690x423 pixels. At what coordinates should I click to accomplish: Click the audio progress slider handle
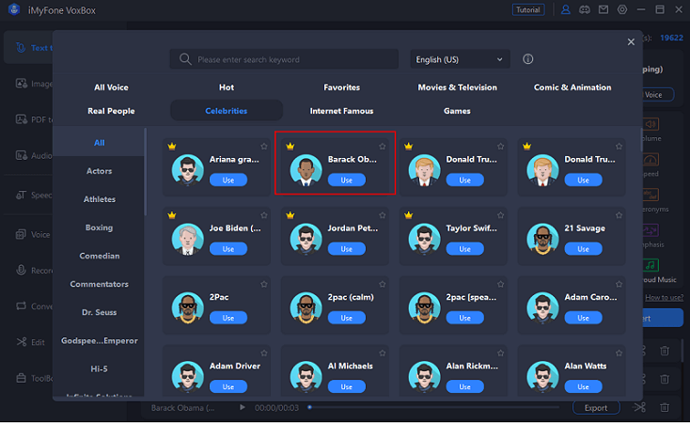(310, 408)
